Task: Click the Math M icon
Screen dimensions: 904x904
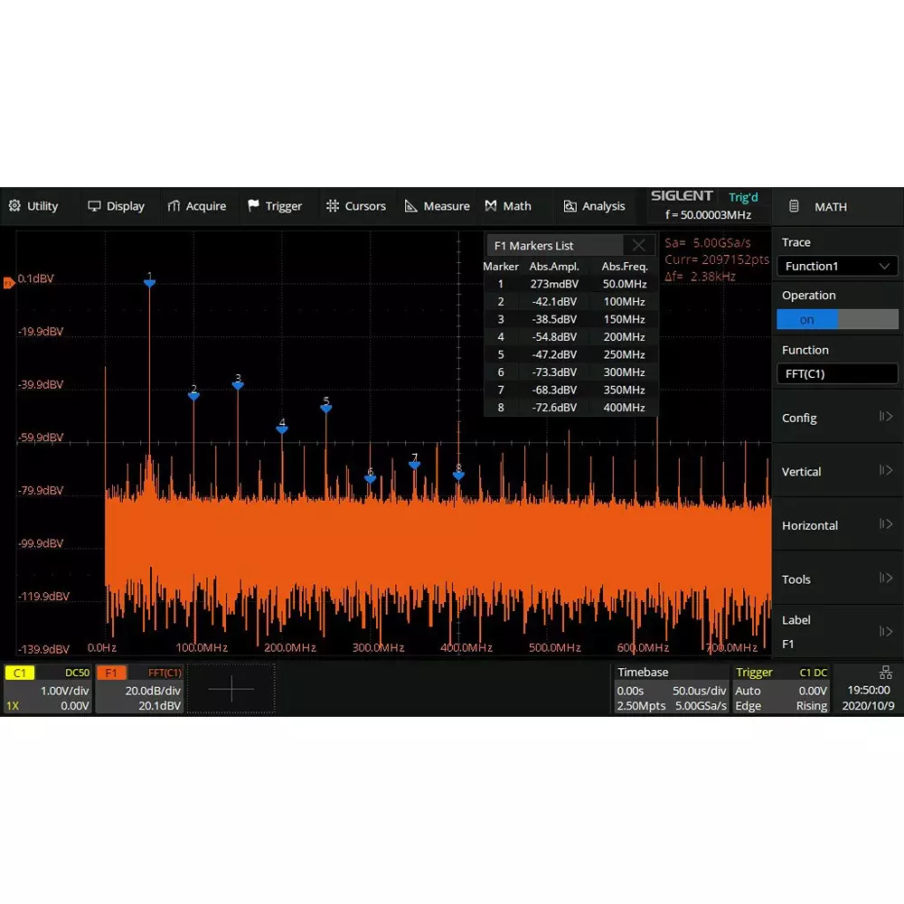Action: (491, 206)
